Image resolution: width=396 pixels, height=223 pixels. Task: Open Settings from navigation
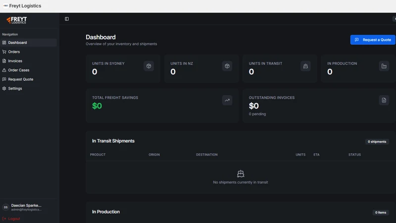(28, 89)
